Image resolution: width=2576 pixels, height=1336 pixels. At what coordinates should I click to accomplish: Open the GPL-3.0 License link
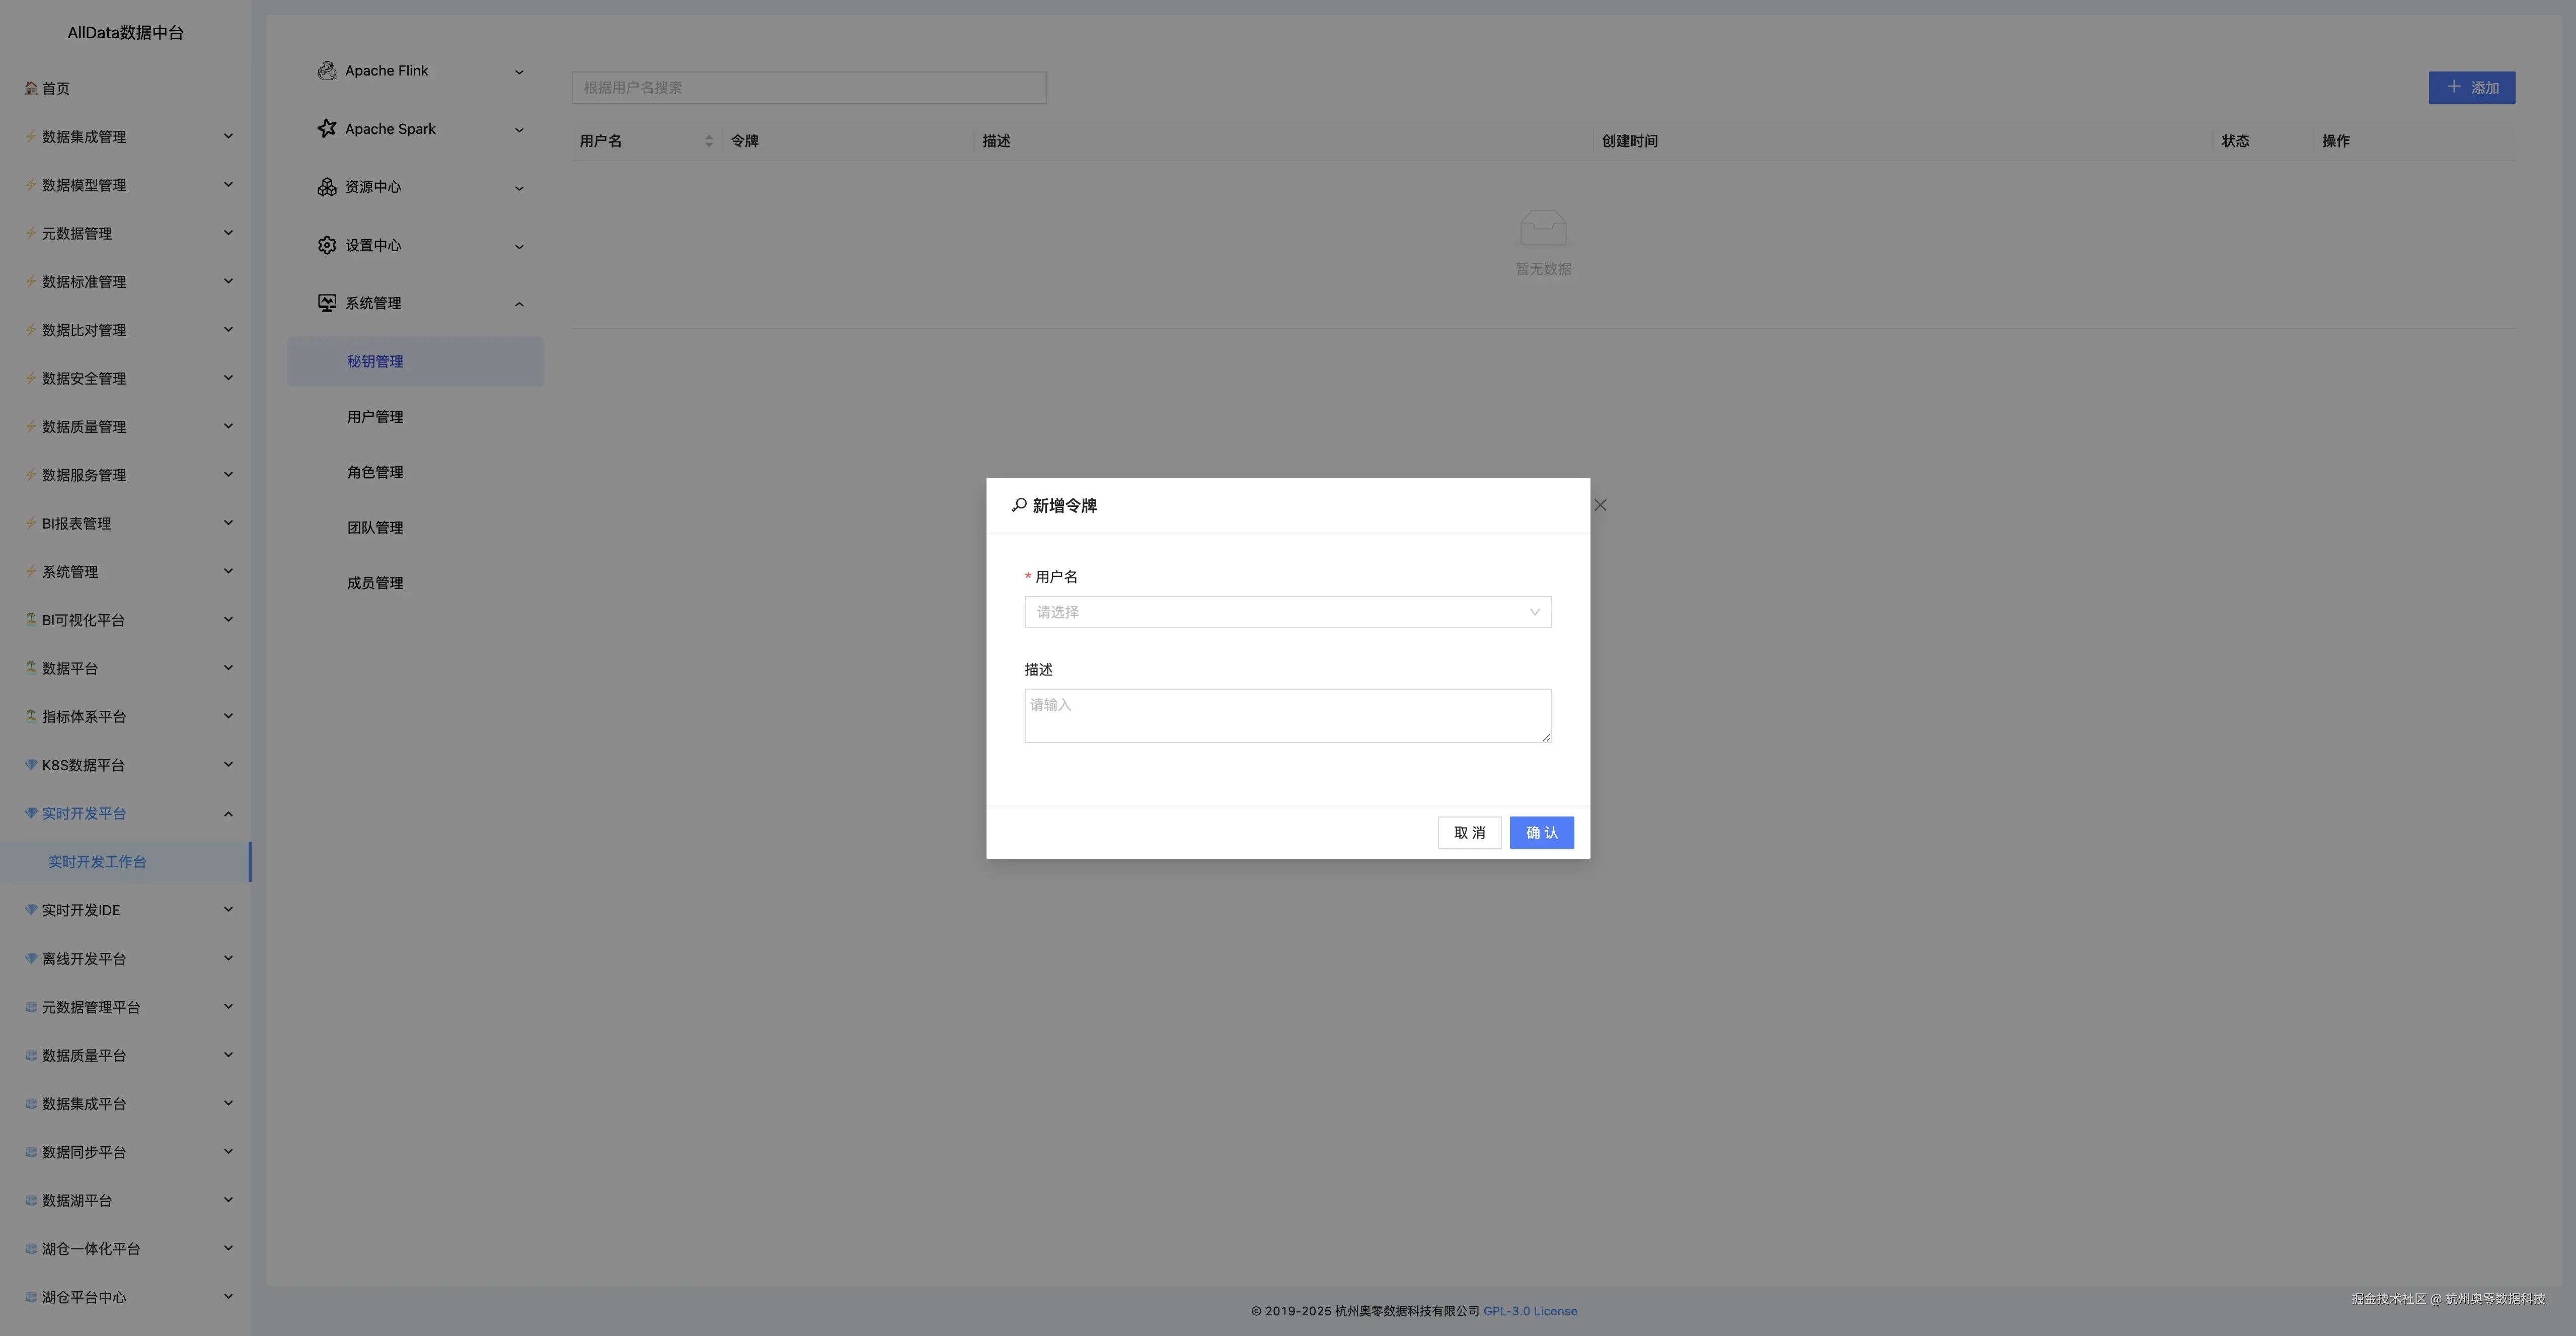pyautogui.click(x=1529, y=1311)
